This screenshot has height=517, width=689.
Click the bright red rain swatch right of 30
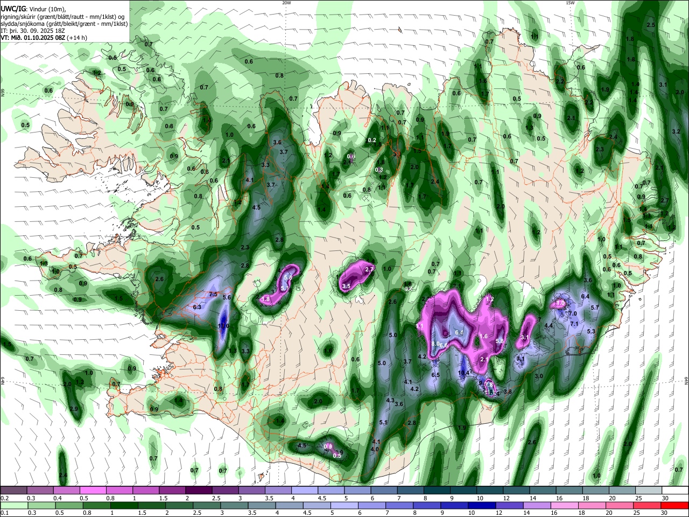tap(675, 505)
